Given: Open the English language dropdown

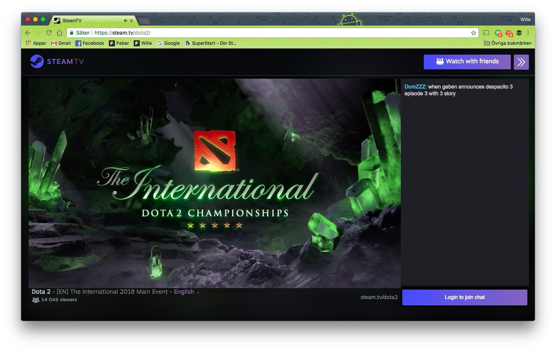Looking at the screenshot, I should (x=187, y=292).
